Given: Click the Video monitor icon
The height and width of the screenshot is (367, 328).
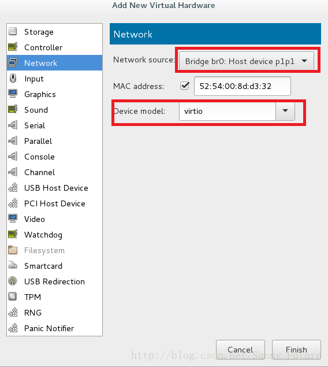Looking at the screenshot, I should click(13, 218).
